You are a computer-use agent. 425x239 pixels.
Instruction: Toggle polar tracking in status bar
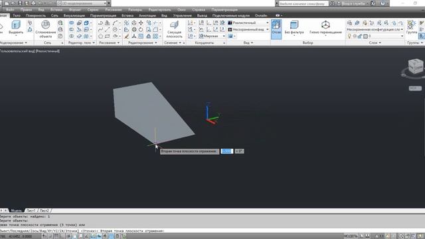click(x=68, y=236)
